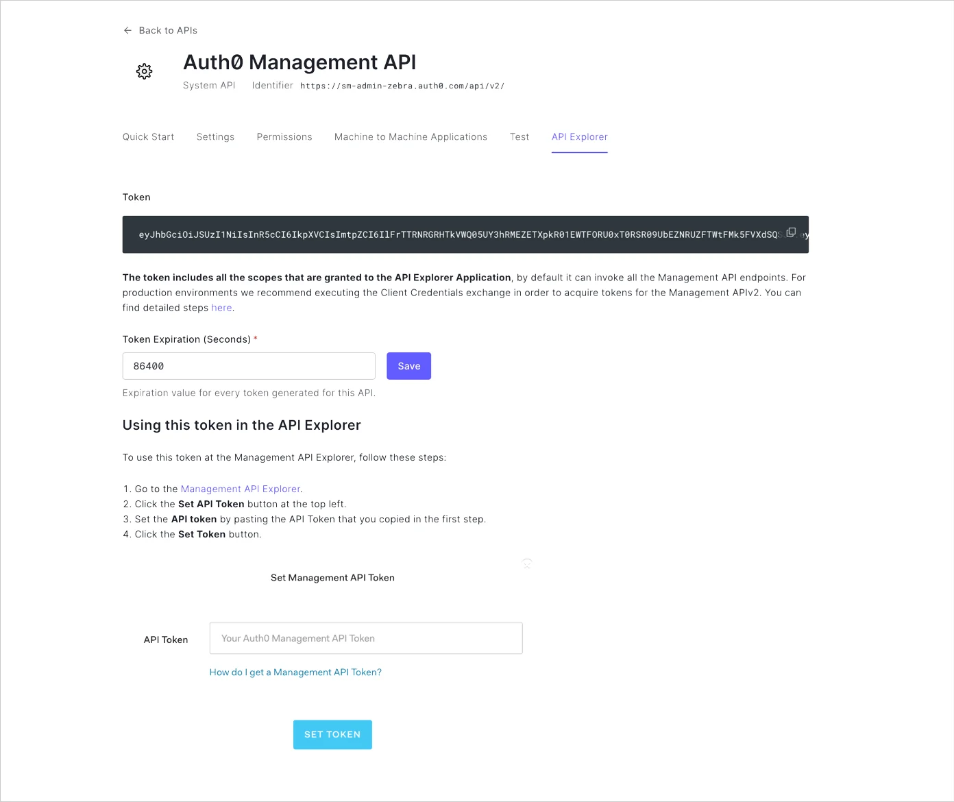
Task: Go back via the Back to APIs link
Action: pos(168,30)
